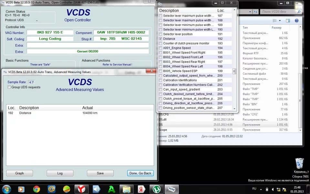Open the Recycle Bin desktop icon
Viewport: 310px width, 194px height.
[299, 166]
